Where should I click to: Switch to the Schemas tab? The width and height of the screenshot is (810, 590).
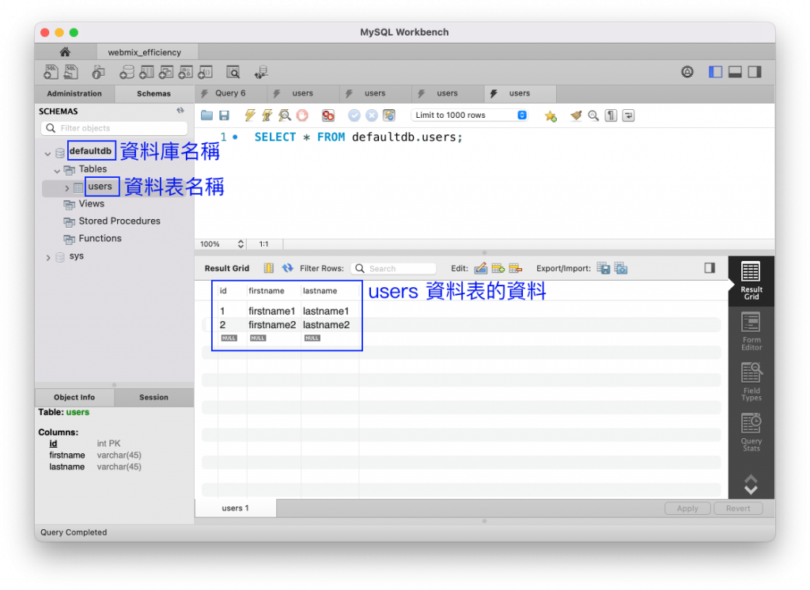(x=153, y=93)
